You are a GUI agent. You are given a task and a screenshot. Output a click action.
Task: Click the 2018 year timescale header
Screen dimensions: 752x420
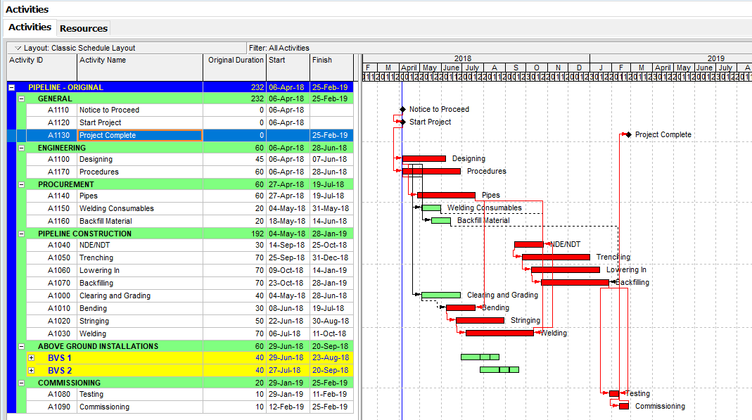[x=462, y=58]
